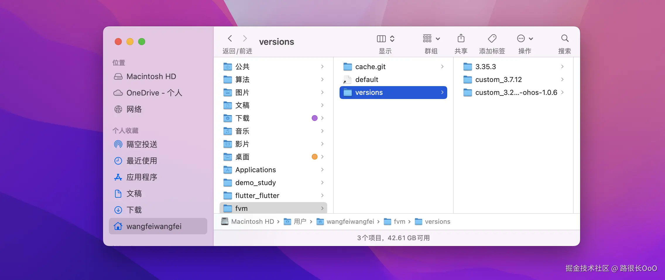Image resolution: width=665 pixels, height=280 pixels.
Task: Select the custom_3.7.12 folder
Action: pos(513,80)
